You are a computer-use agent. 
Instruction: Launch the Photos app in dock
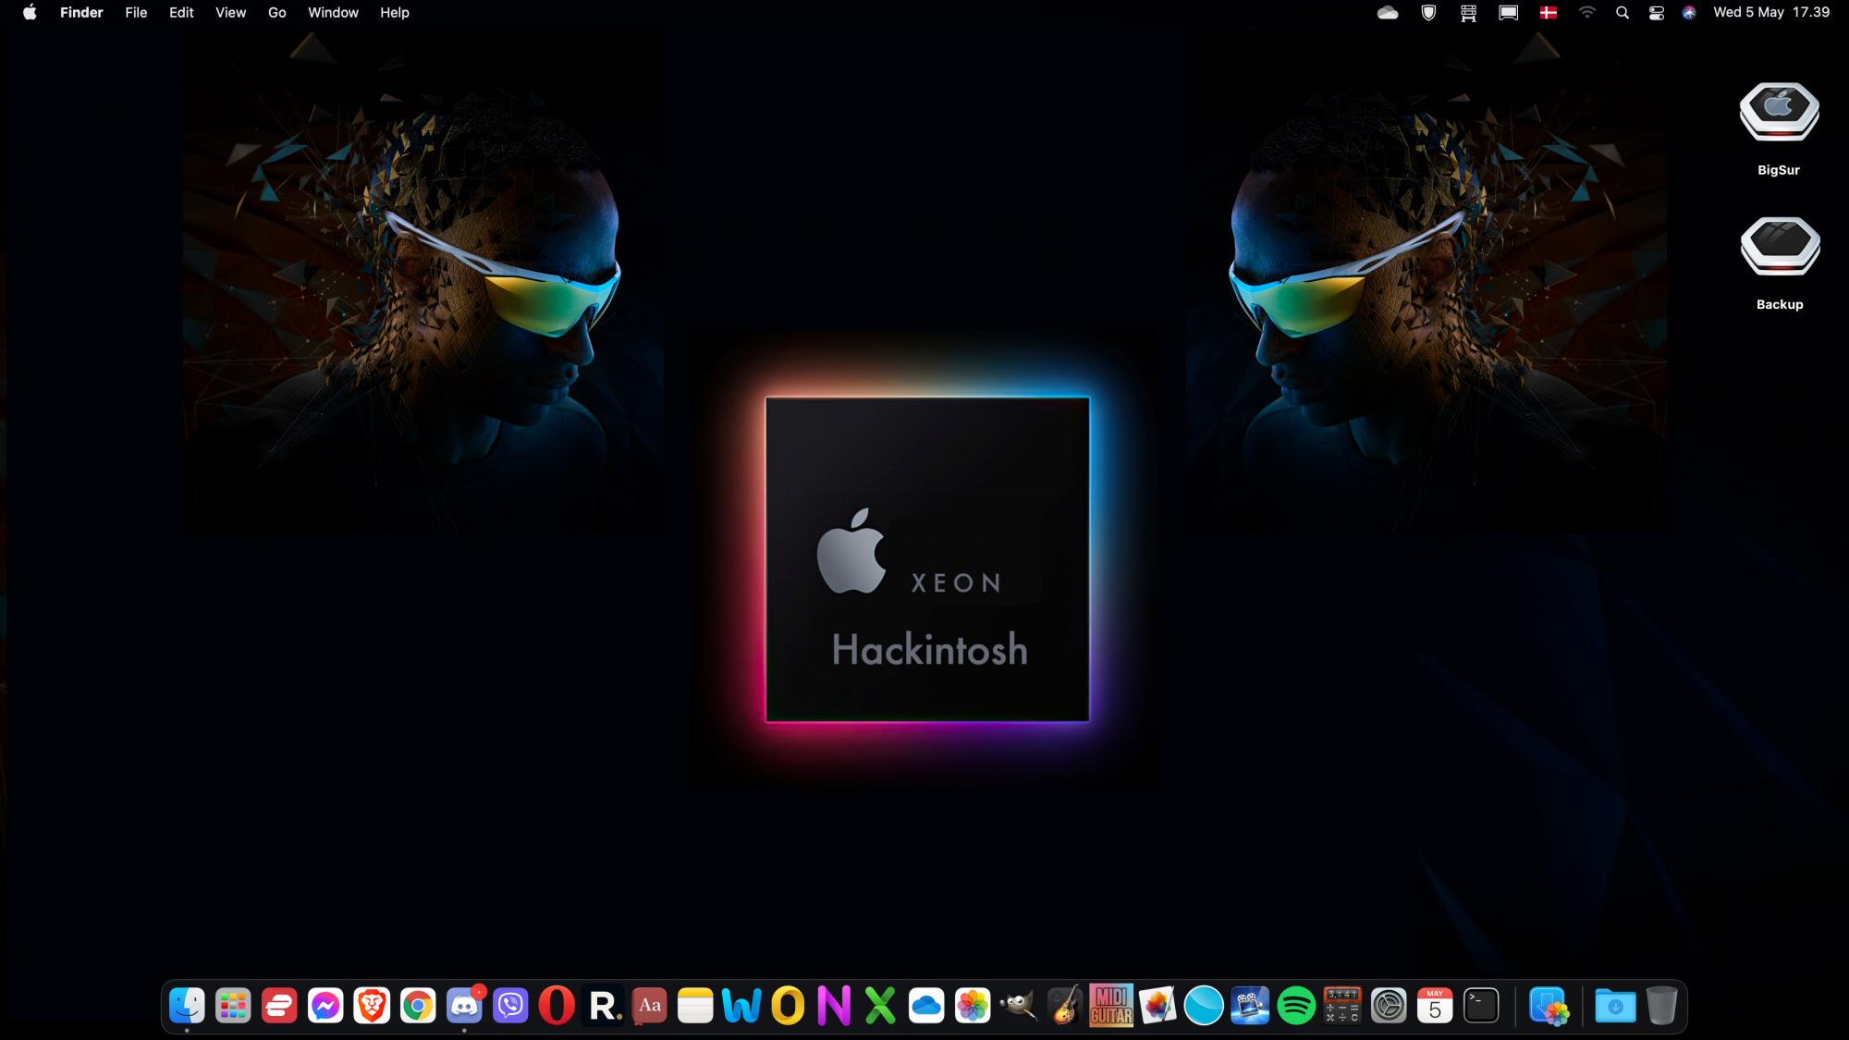973,1006
